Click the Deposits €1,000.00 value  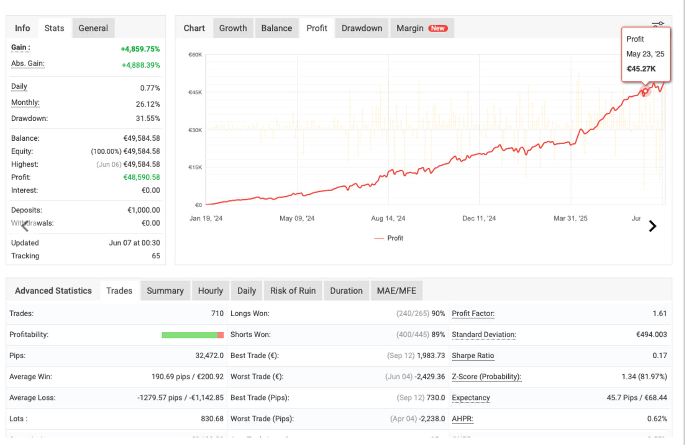(144, 210)
